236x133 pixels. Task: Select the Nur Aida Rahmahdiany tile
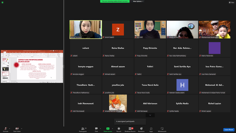(x=182, y=48)
